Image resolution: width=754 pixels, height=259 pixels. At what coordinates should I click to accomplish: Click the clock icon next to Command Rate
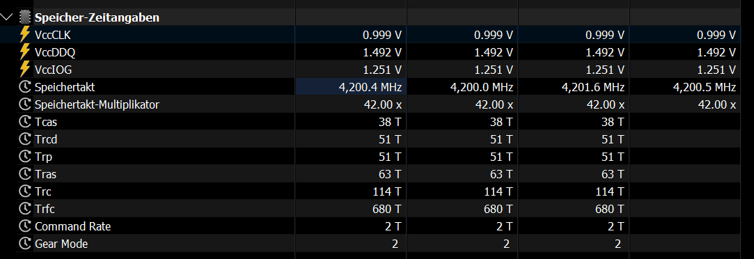point(24,226)
